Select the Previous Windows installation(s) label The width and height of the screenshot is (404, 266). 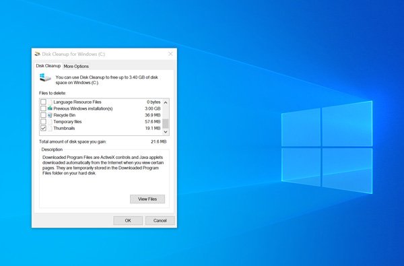(x=83, y=108)
